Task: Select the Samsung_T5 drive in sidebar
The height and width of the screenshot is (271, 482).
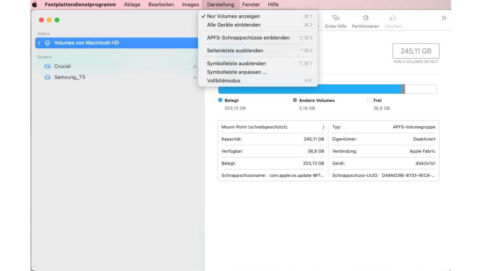Action: point(69,77)
